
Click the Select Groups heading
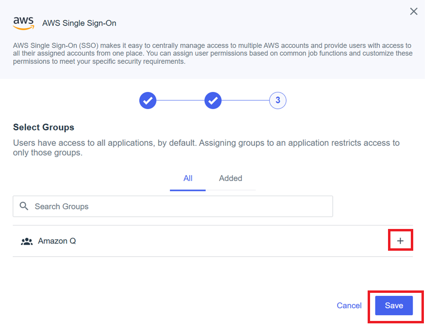43,127
